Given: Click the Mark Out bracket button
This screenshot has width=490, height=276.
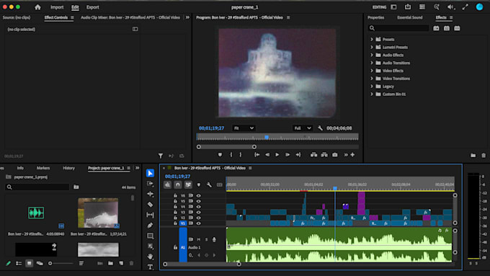Looking at the screenshot, I should click(x=241, y=155).
